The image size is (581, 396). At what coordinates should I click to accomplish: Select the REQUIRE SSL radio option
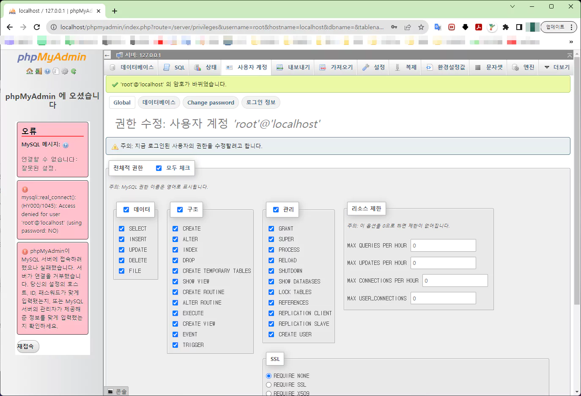pyautogui.click(x=269, y=385)
